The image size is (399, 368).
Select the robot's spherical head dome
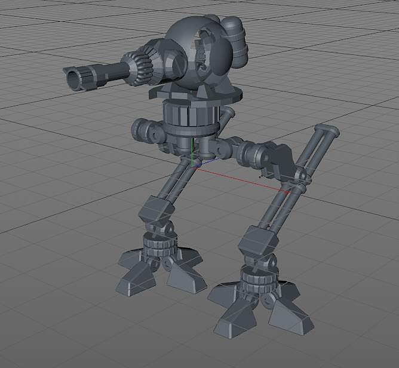point(199,53)
